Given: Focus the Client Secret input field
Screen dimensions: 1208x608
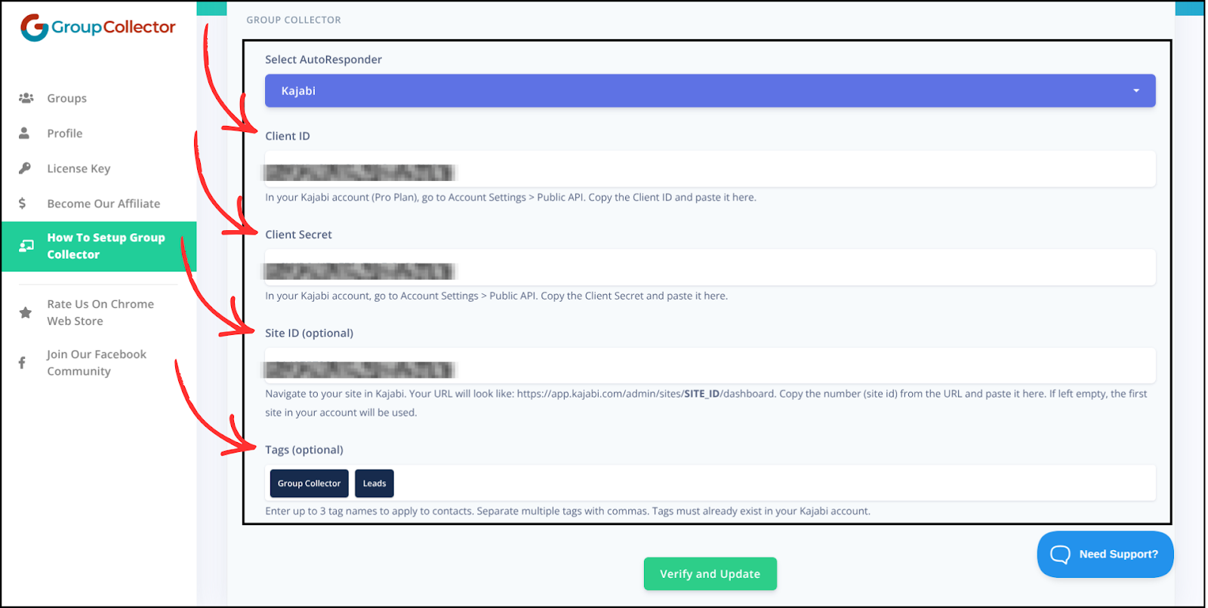Looking at the screenshot, I should [710, 267].
